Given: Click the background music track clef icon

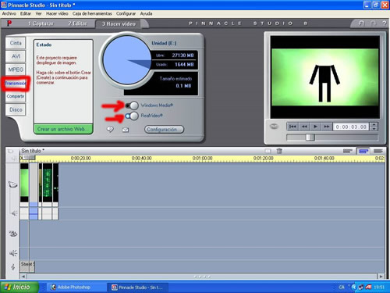Looking at the screenshot, I should pos(13,266).
